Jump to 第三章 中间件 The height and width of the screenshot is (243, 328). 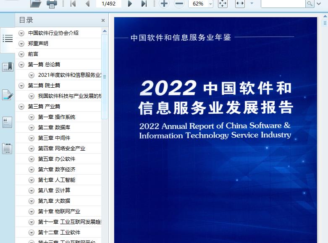pyautogui.click(x=54, y=138)
